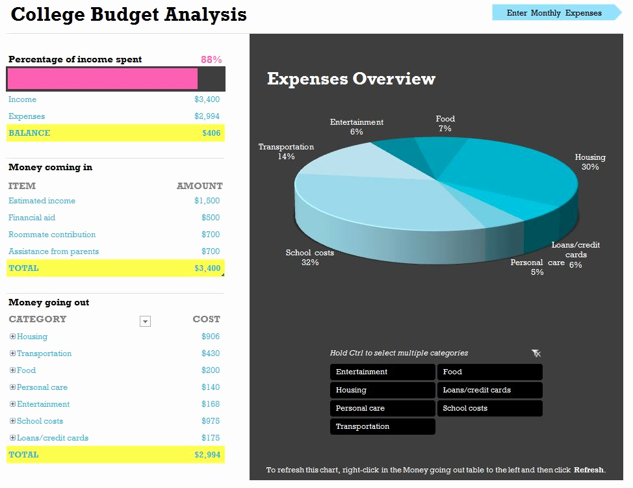The height and width of the screenshot is (488, 633).
Task: Expand the Personal care category row
Action: [x=12, y=387]
